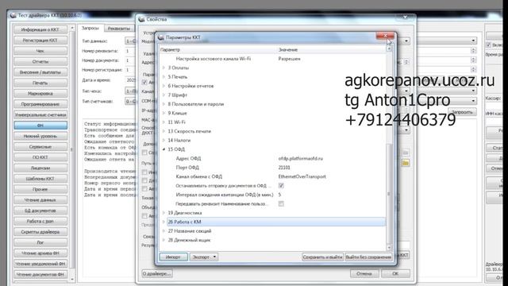Open the yellow folder browse icon
The width and height of the screenshot is (508, 286).
pos(405,163)
